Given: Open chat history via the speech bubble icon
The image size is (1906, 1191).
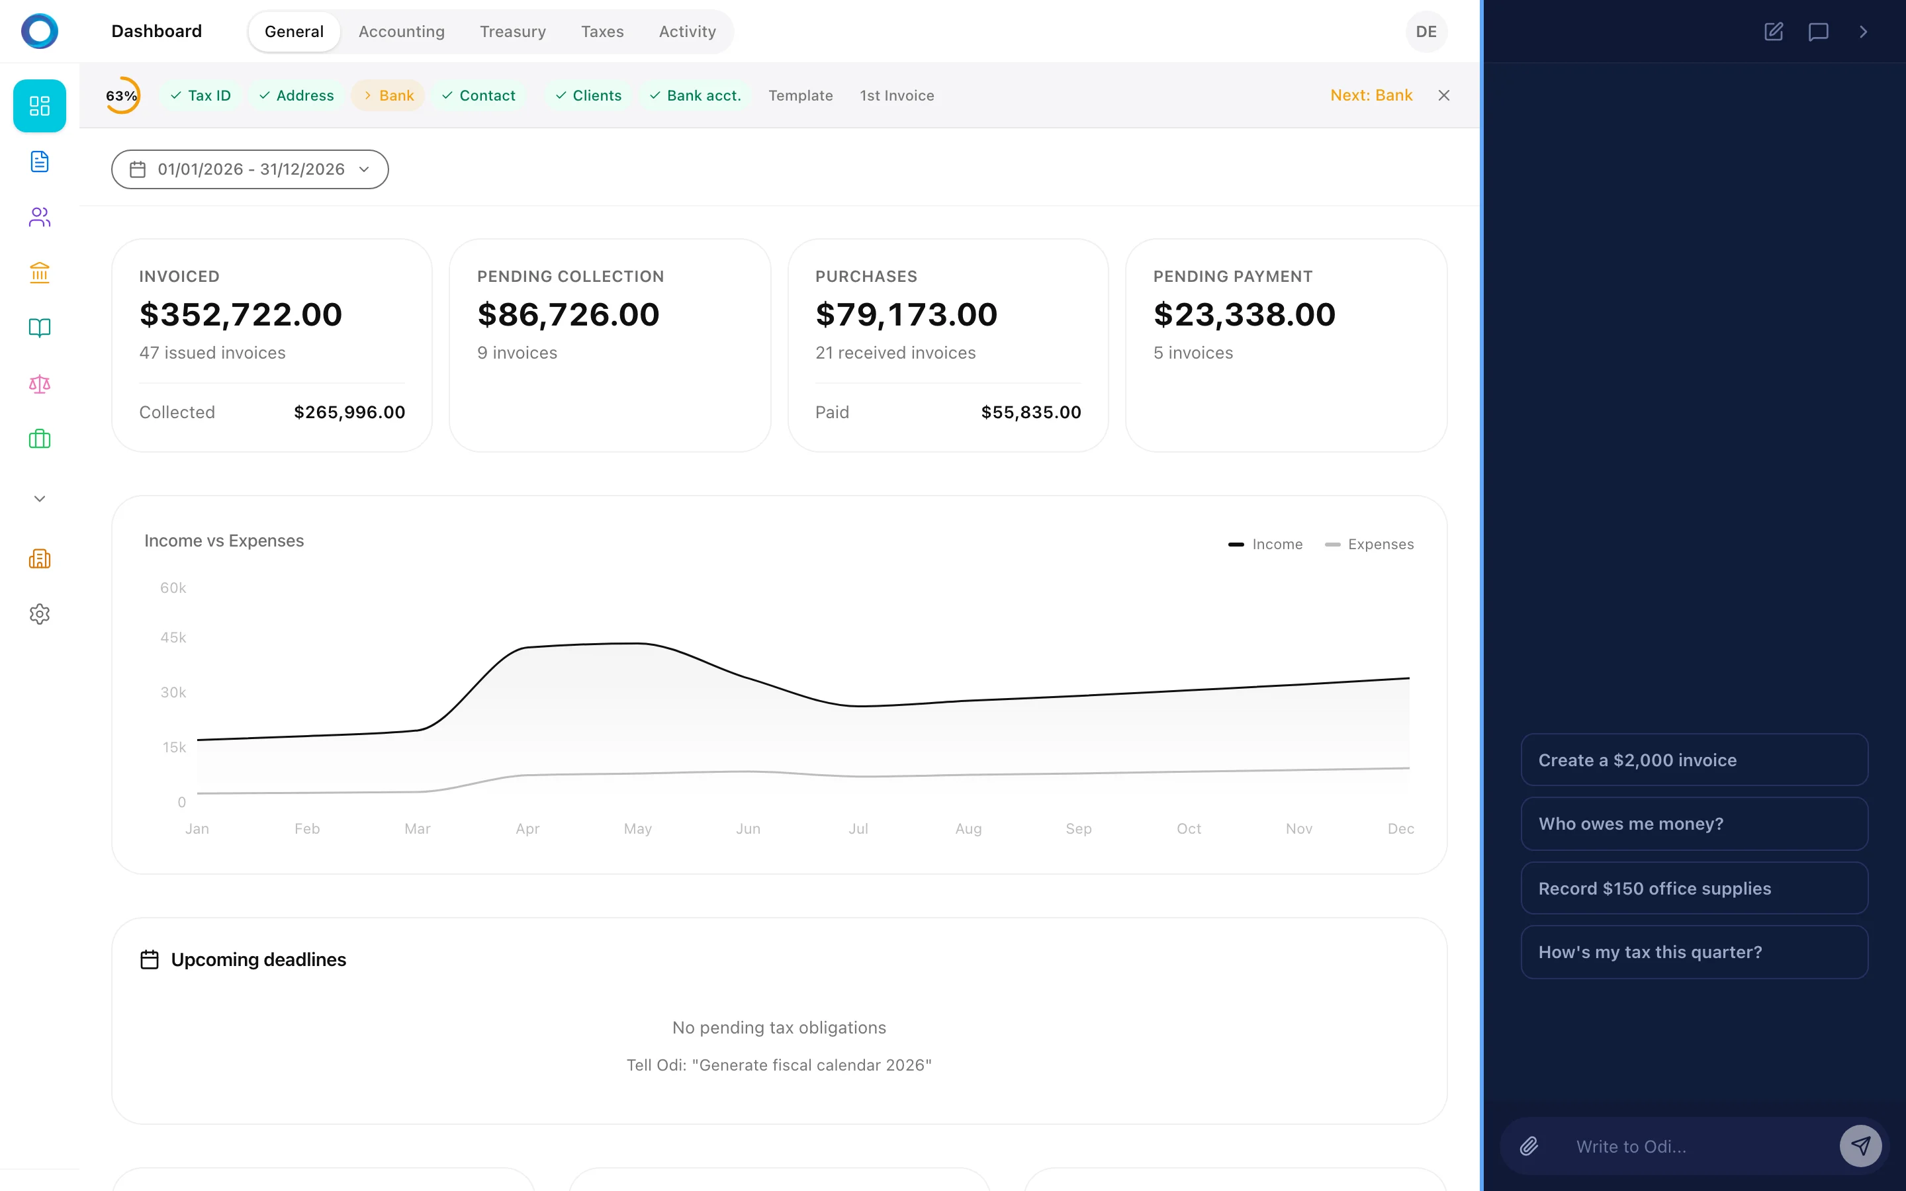Looking at the screenshot, I should [x=1819, y=32].
